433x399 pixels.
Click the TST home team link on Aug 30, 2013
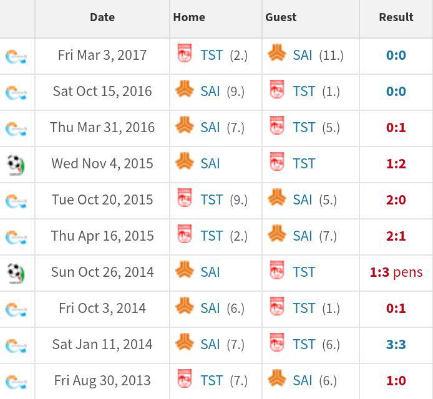coord(212,381)
